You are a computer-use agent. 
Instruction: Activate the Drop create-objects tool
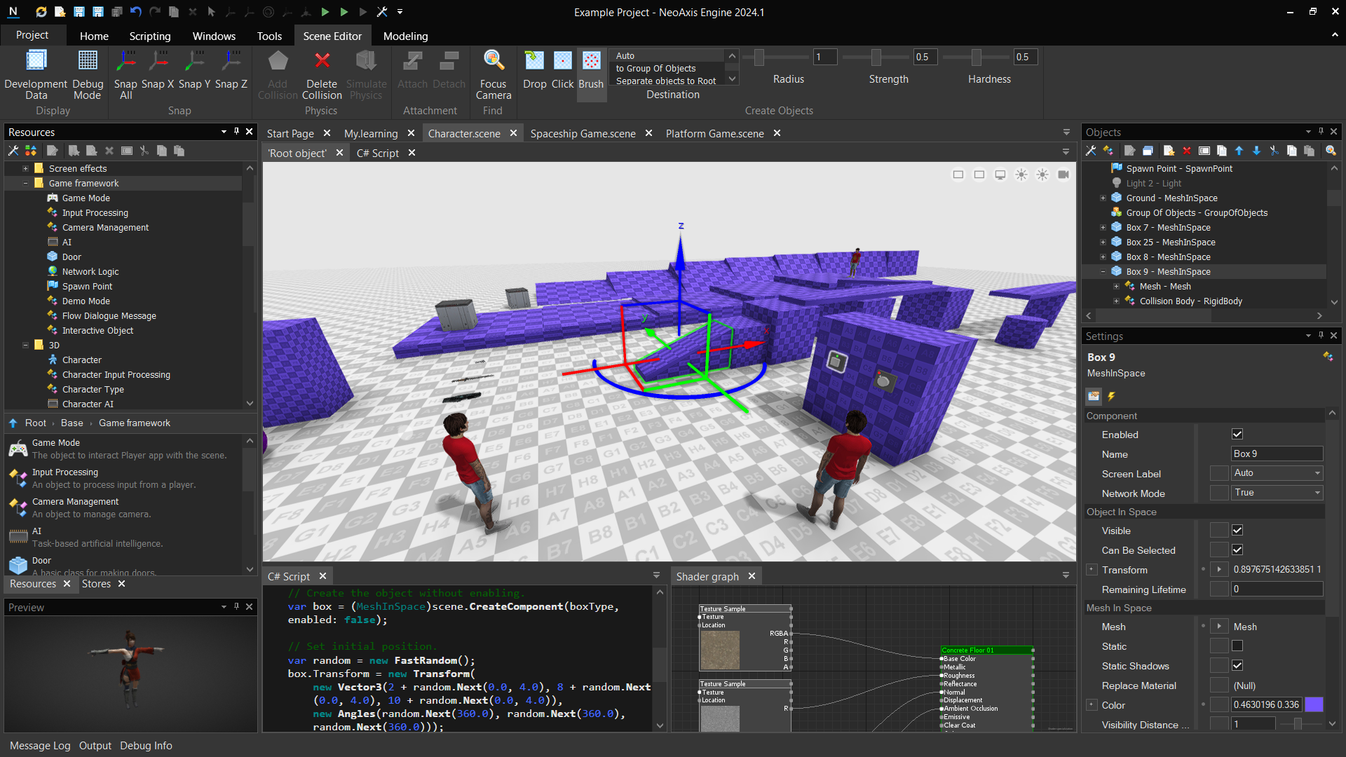(534, 61)
